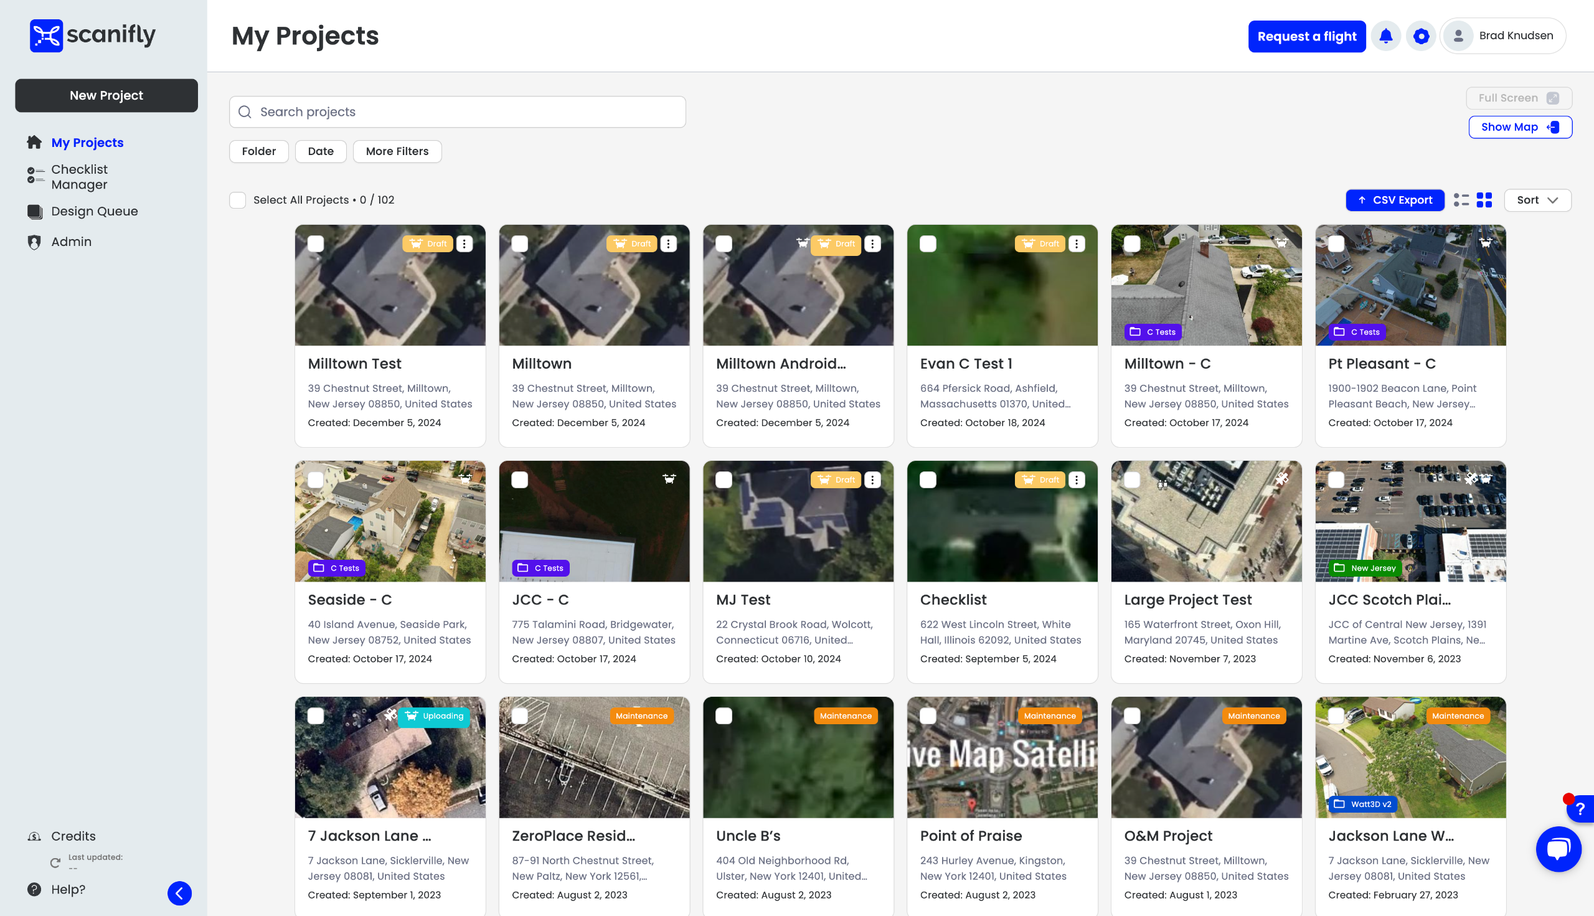Click the Request a flight button
This screenshot has height=916, width=1594.
click(1306, 37)
